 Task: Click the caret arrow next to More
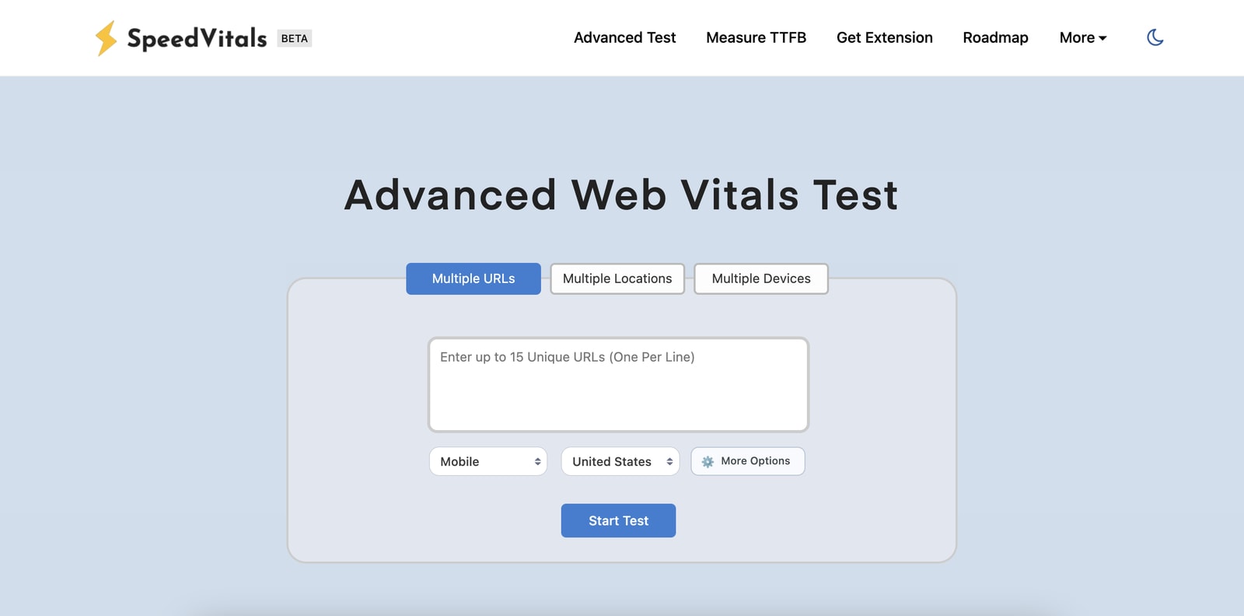(1102, 38)
